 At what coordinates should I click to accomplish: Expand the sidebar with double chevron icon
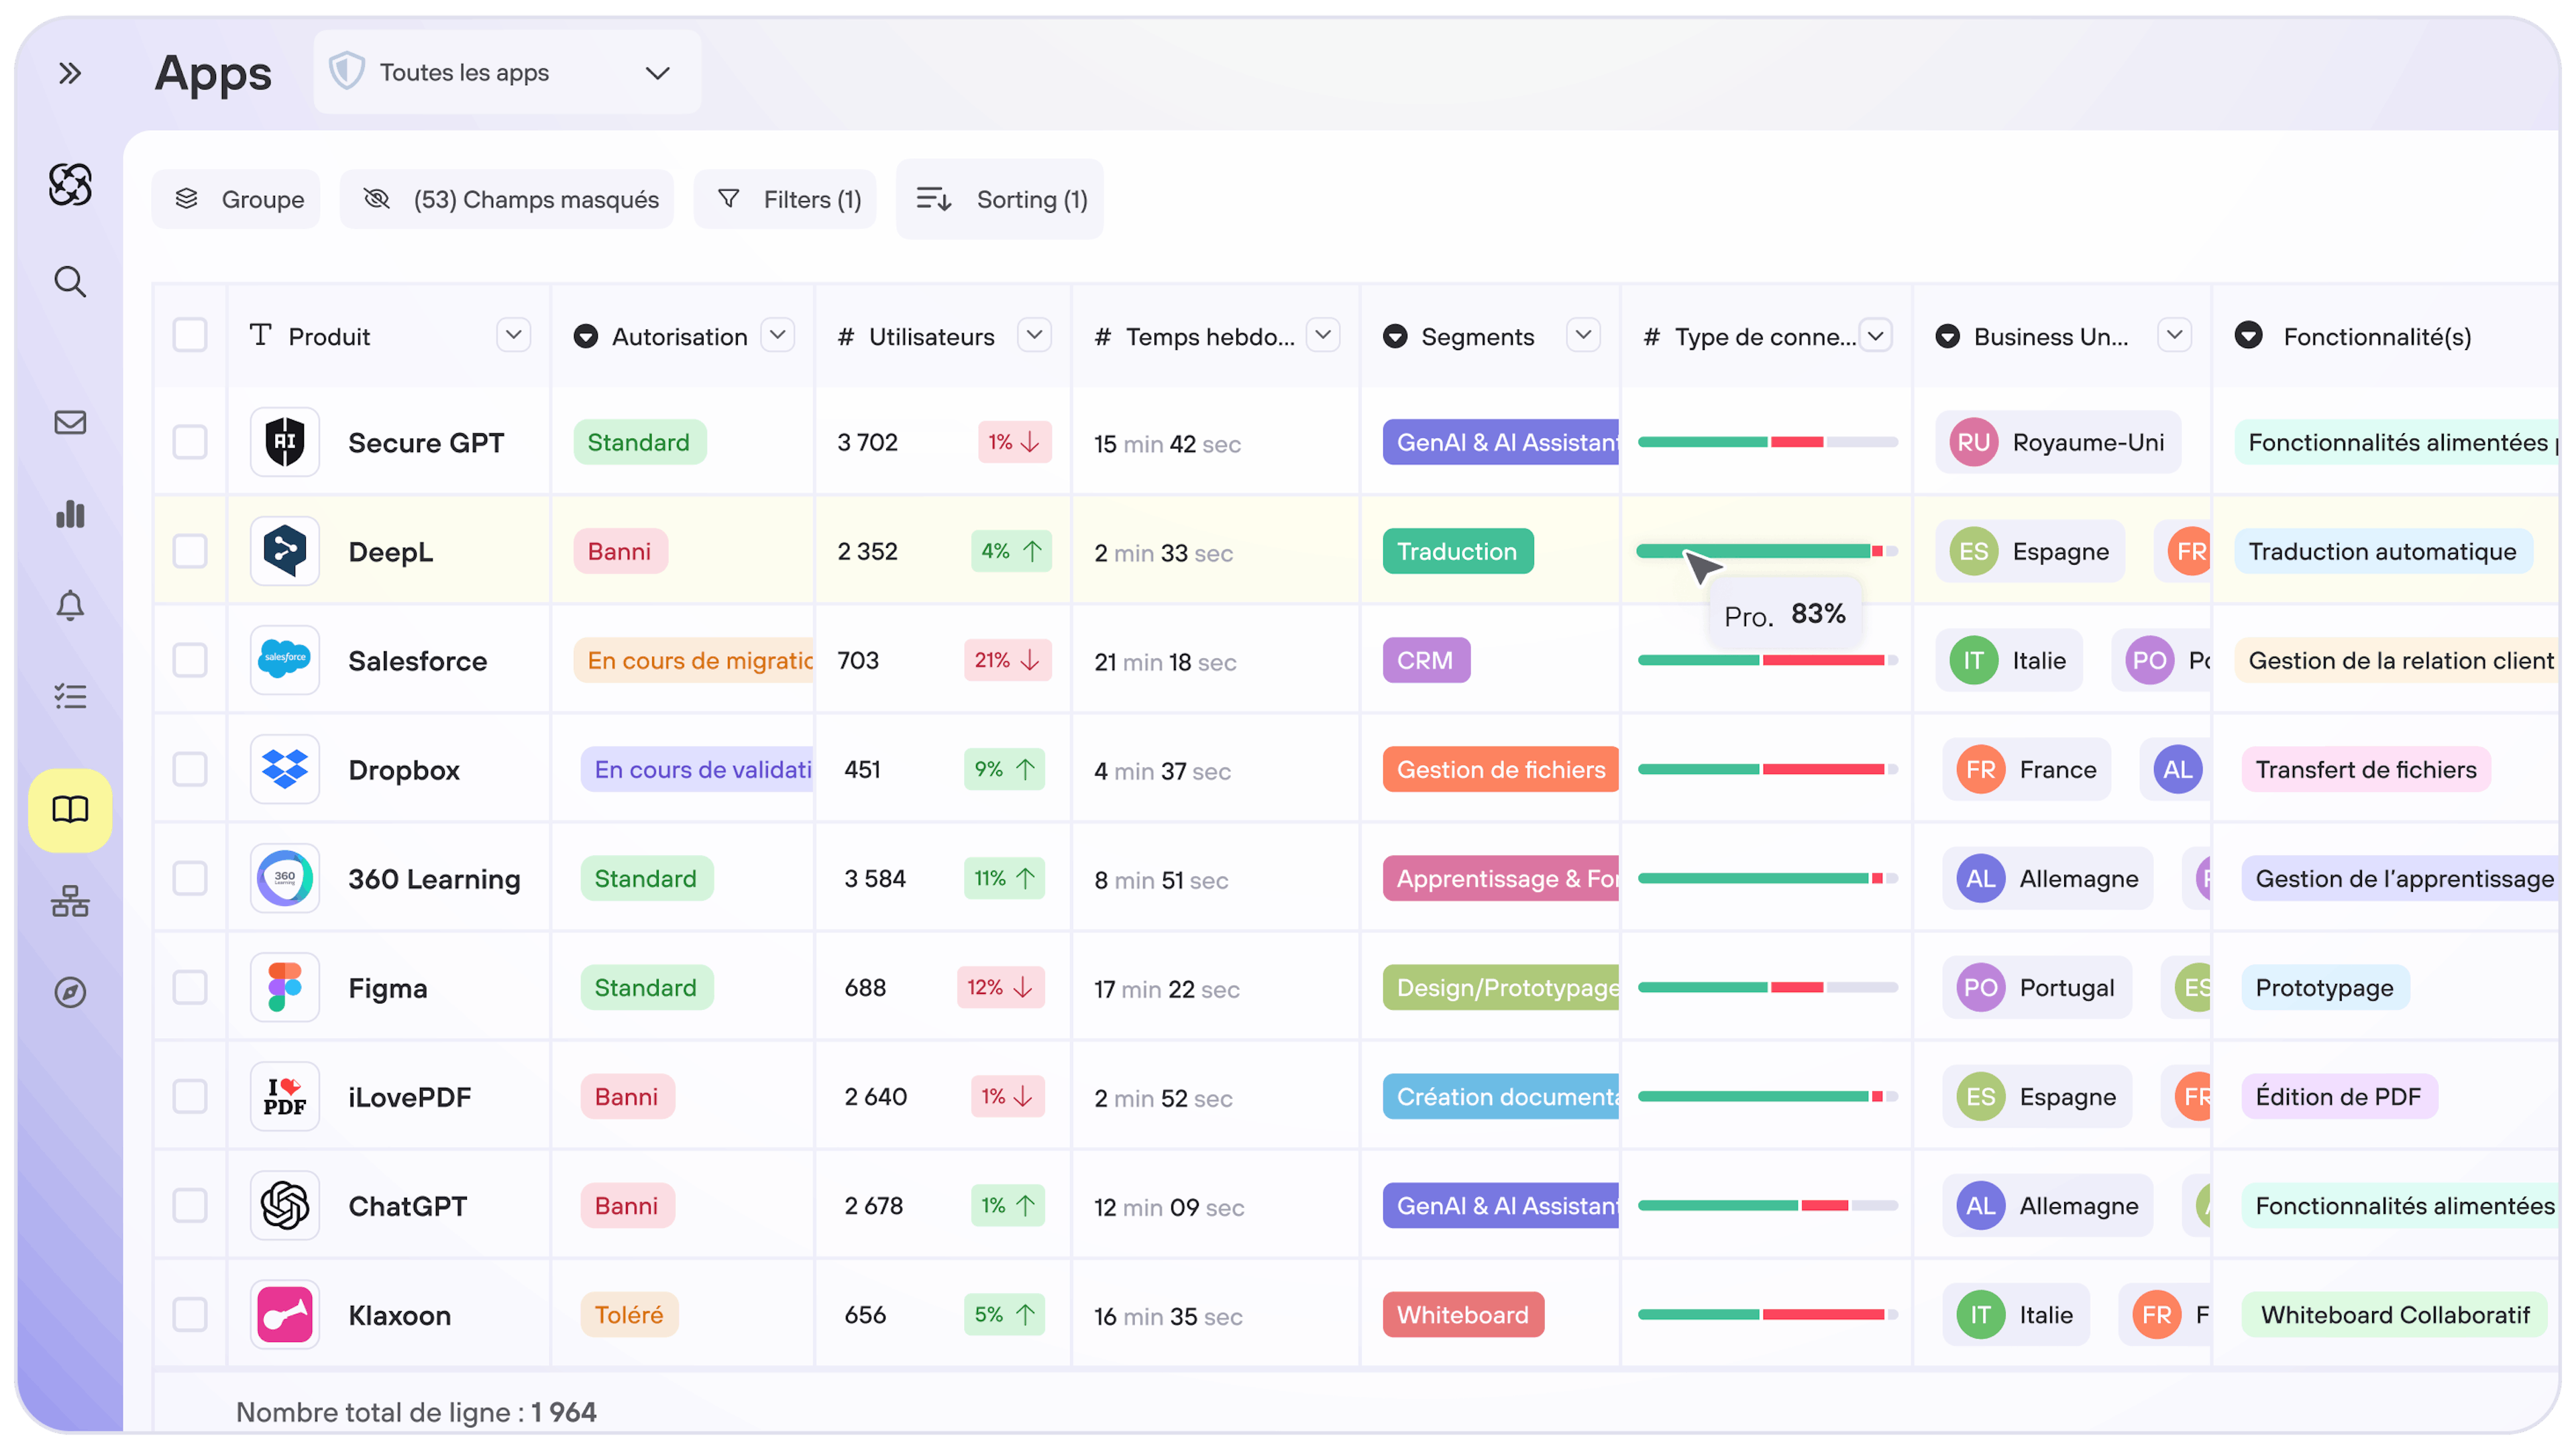click(69, 73)
